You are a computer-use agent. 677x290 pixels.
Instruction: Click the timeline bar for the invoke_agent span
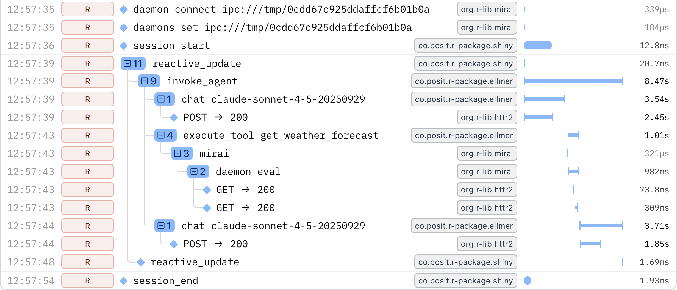tap(574, 81)
